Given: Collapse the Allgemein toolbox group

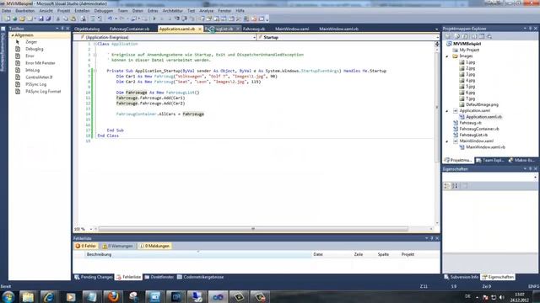Looking at the screenshot, I should pos(13,35).
